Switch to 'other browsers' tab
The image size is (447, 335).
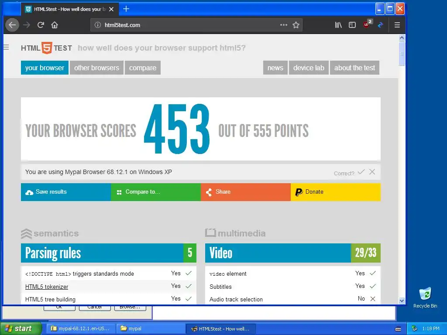click(96, 68)
